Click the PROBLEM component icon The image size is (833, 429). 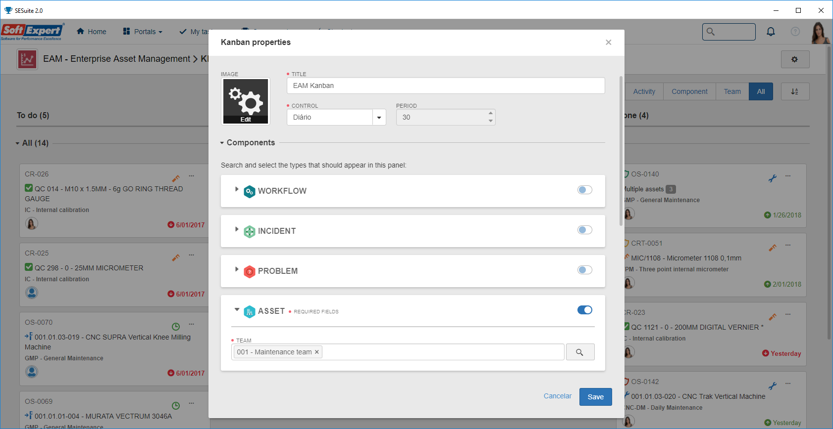click(250, 271)
